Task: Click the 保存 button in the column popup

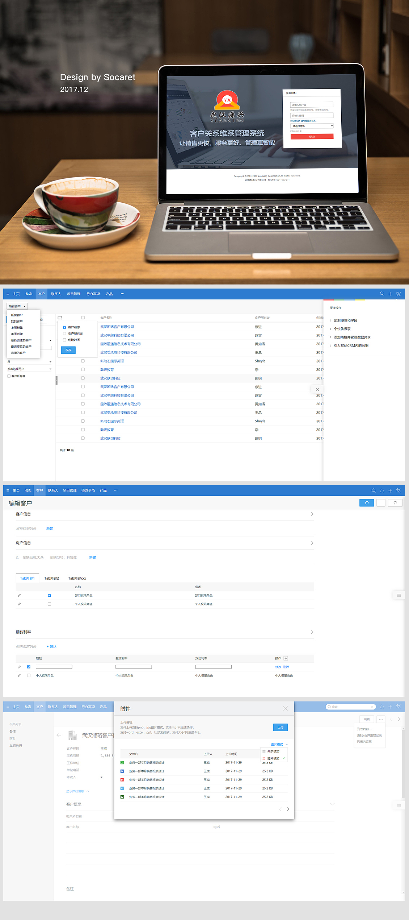Action: pos(68,350)
